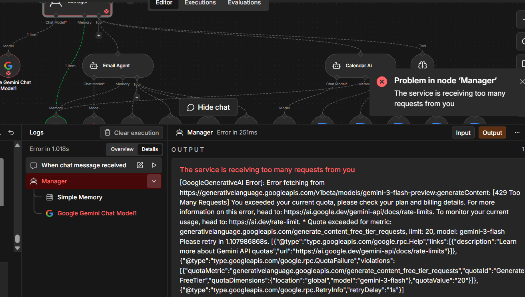Edit the chat message trigger with pencil icon
Screen dimensions: 525x297
pos(140,165)
